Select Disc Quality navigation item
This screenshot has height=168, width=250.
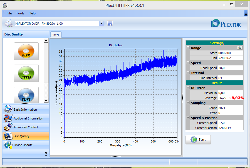click(x=26, y=136)
